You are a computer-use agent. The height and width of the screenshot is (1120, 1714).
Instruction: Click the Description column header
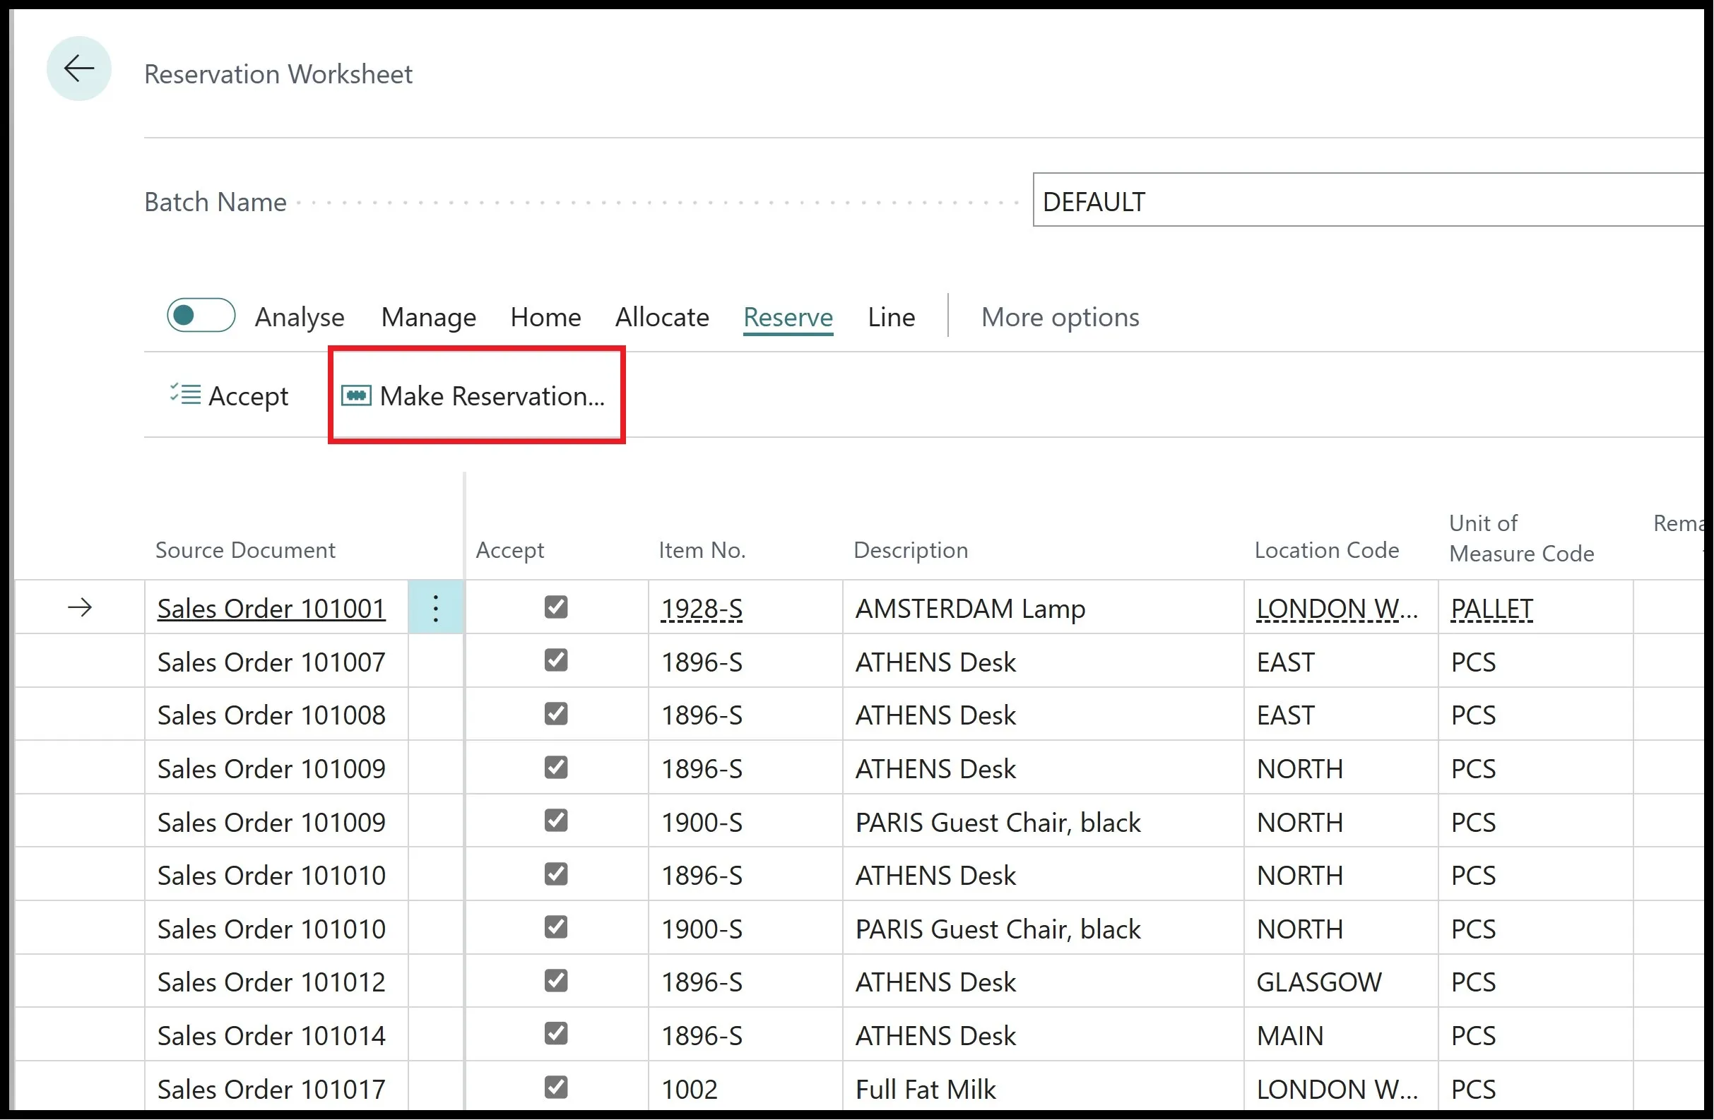pyautogui.click(x=910, y=550)
